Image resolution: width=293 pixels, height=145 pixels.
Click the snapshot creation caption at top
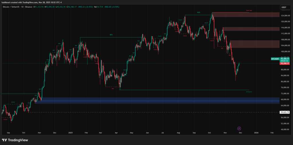[x=32, y=2]
